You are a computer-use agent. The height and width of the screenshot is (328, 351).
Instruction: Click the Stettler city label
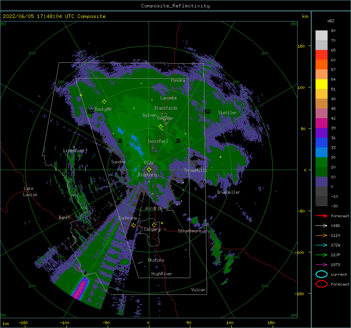coord(227,113)
